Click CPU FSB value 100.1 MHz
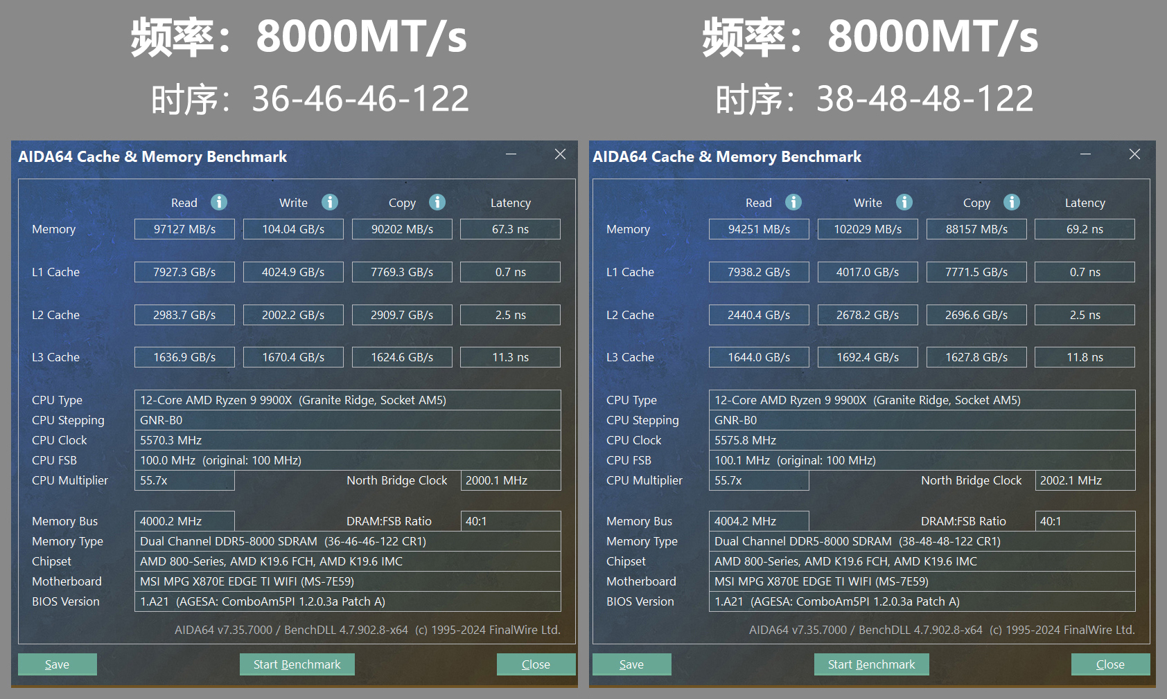The width and height of the screenshot is (1167, 699). 922,460
